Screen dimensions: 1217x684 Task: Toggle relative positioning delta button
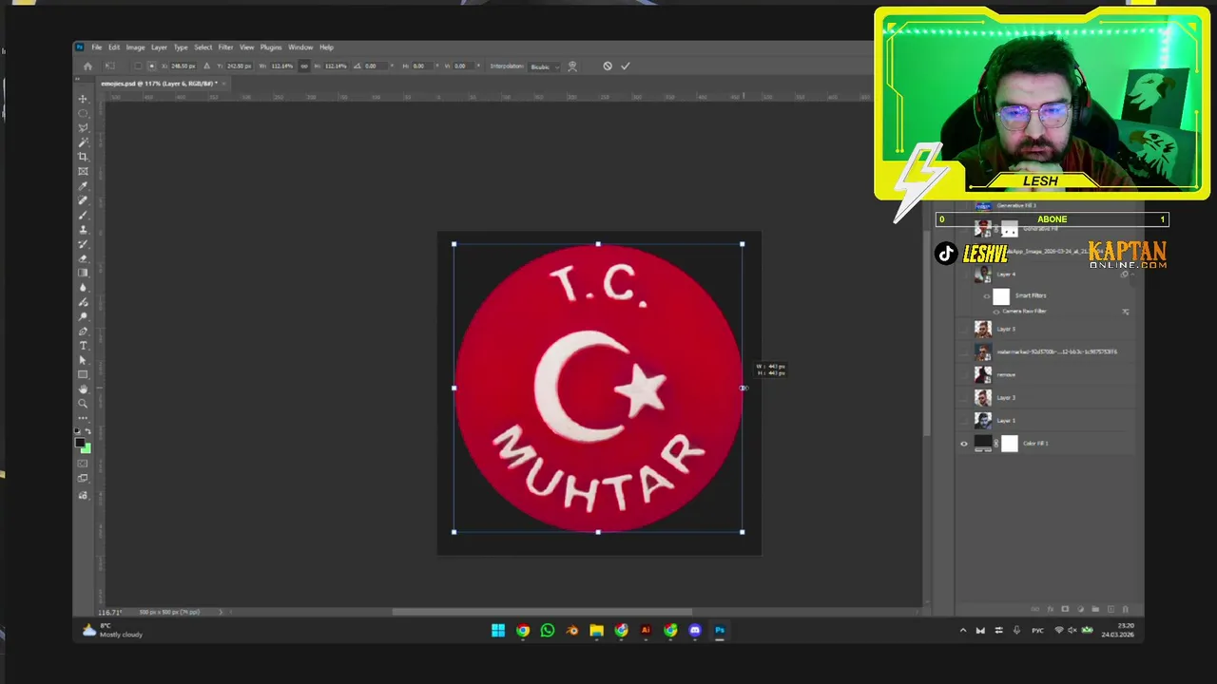pyautogui.click(x=207, y=66)
